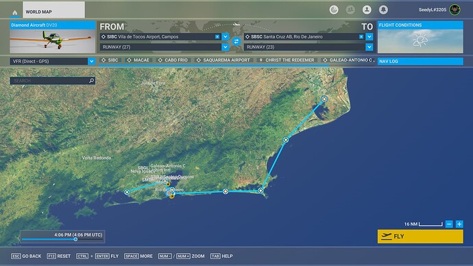The height and width of the screenshot is (266, 473).
Task: Select the CABO FRIO waypoint tab
Action: [173, 60]
